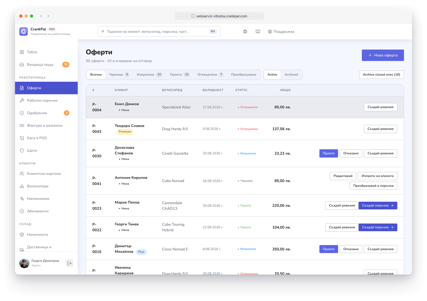Image resolution: width=427 pixels, height=301 pixels.
Task: Click offer number P-0004
Action: point(97,107)
